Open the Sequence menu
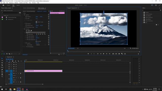Screen dimensions: 162x91 pyautogui.click(x=11, y=3)
